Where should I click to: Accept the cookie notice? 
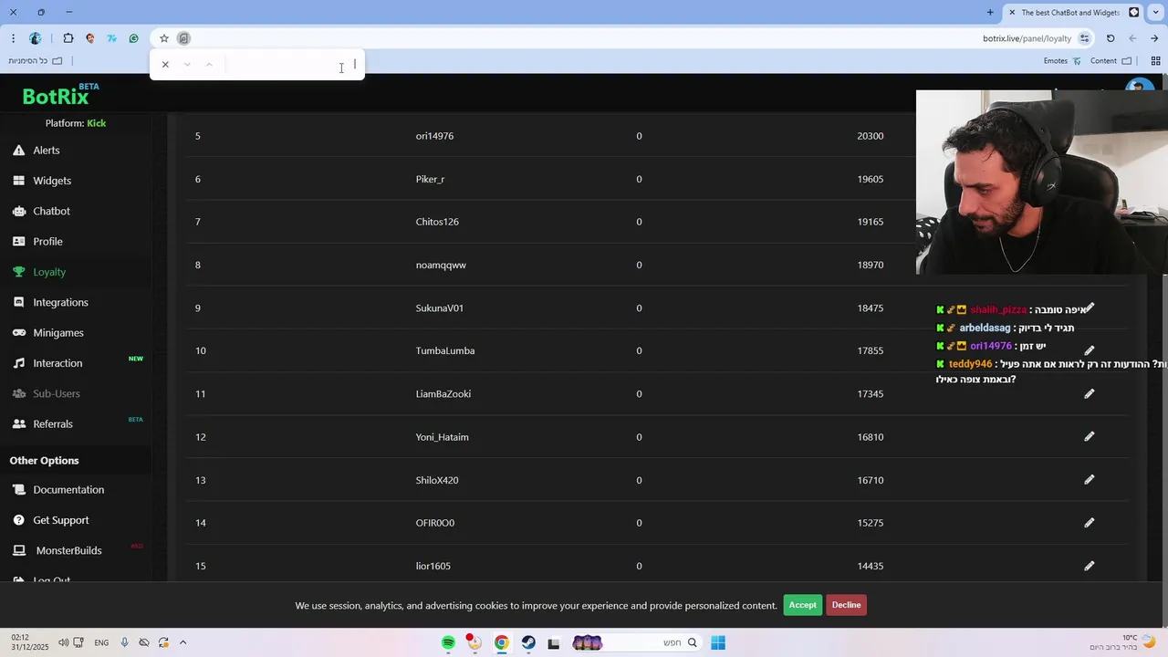coord(802,605)
